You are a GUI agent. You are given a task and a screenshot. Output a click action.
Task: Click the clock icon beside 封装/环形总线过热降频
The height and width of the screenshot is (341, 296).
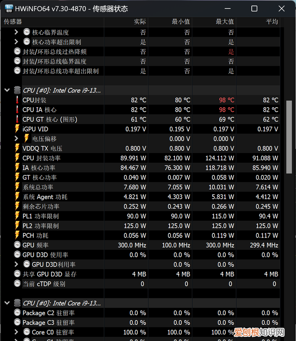tap(17, 51)
